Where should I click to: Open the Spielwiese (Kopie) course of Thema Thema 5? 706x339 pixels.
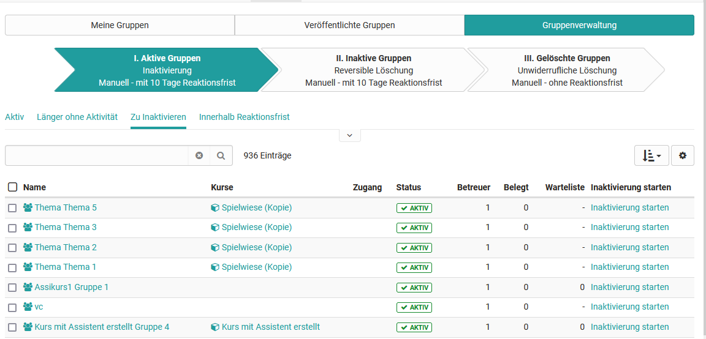point(256,208)
